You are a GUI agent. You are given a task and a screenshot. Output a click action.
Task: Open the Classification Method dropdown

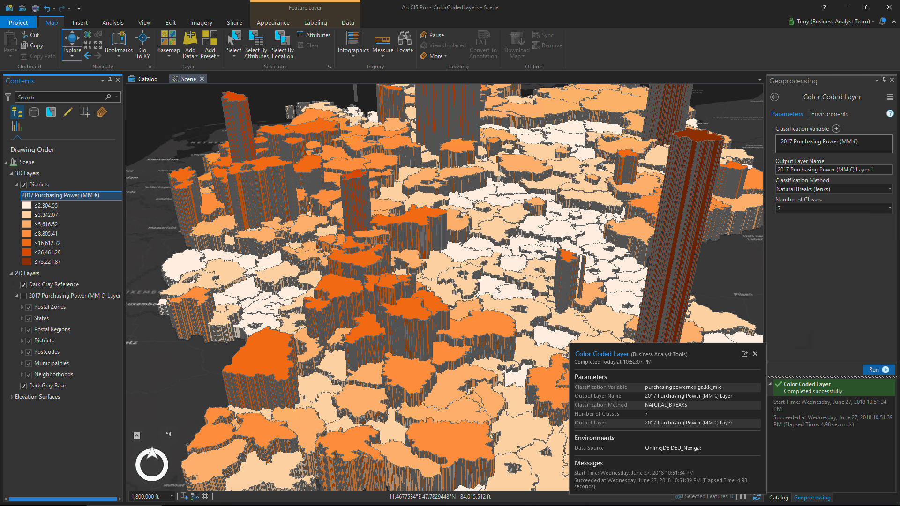tap(889, 189)
